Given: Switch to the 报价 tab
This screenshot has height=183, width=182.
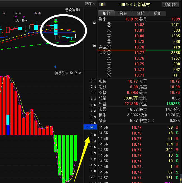Looking at the screenshot, I should pyautogui.click(x=106, y=13).
